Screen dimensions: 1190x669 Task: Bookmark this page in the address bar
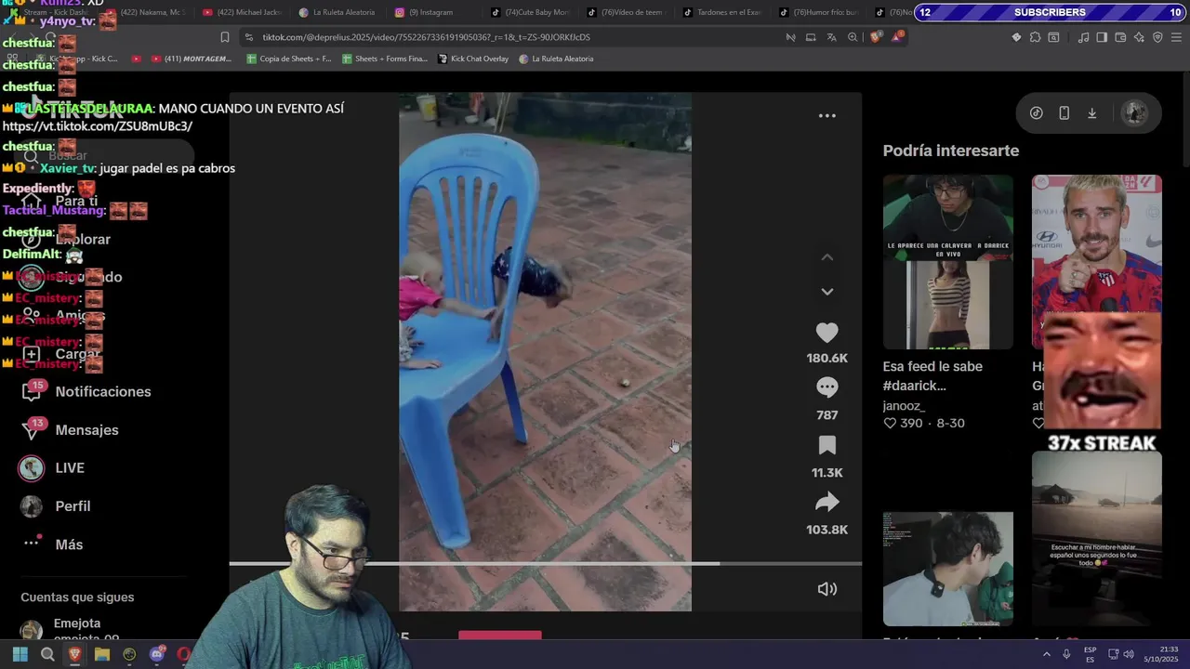tap(224, 37)
